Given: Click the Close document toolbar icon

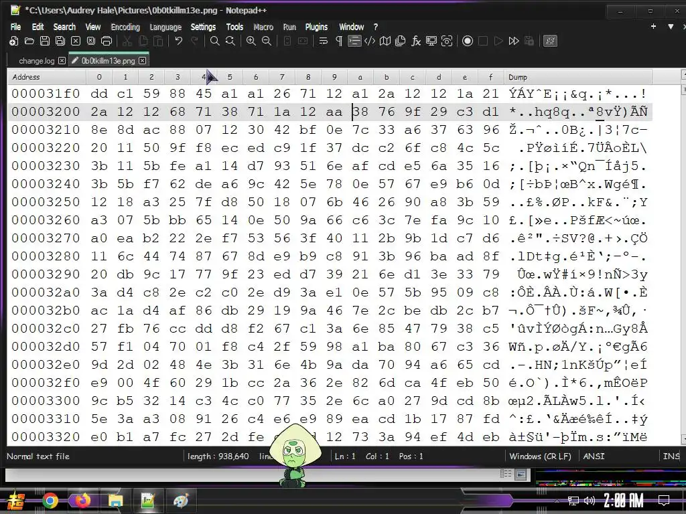Looking at the screenshot, I should coord(76,41).
